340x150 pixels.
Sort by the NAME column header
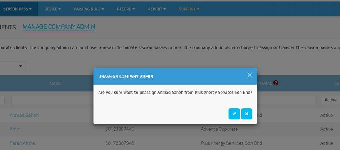pos(55,83)
